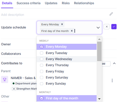Screen dimensions: 120x102
Task: Check the Every Tuesday option
Action: [x=42, y=53]
